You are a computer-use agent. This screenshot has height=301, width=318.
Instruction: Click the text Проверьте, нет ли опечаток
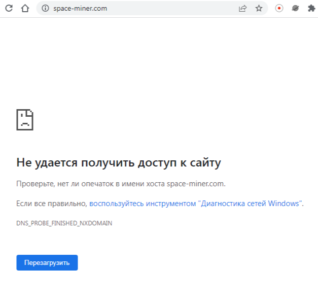(x=65, y=184)
